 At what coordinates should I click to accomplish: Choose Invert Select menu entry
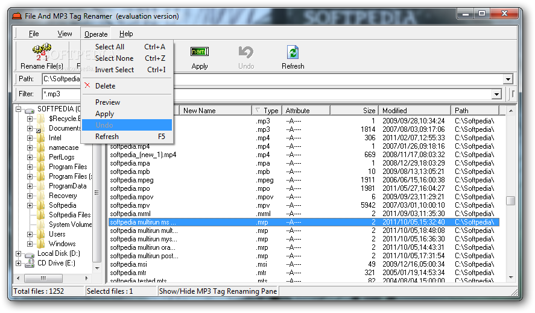128,69
